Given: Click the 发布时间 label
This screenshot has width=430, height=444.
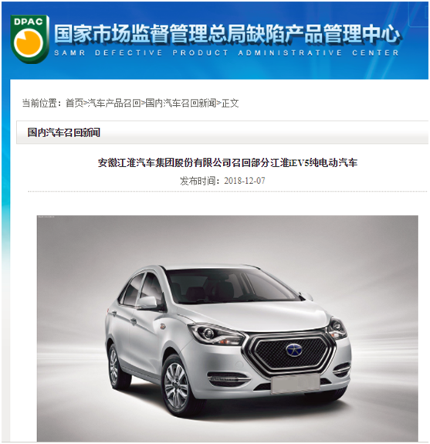Looking at the screenshot, I should pos(200,181).
